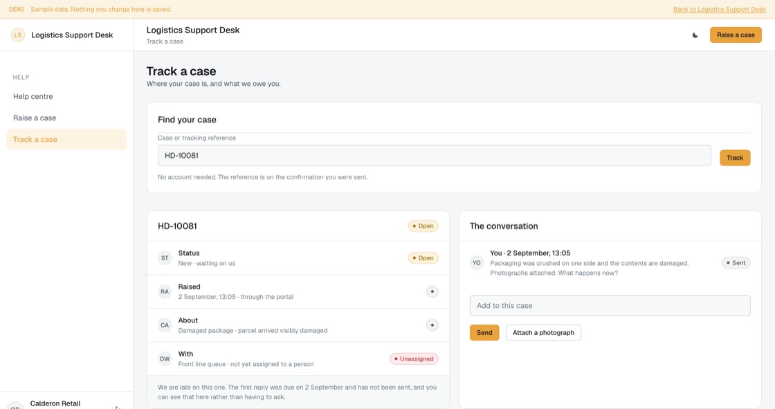Click the 'Packaging was crushed' message text
The width and height of the screenshot is (775, 409).
589,268
